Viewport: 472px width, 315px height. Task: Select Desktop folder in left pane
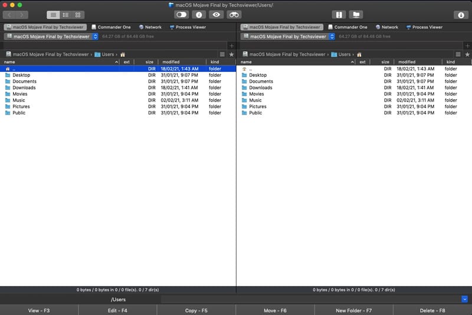[x=118, y=76]
